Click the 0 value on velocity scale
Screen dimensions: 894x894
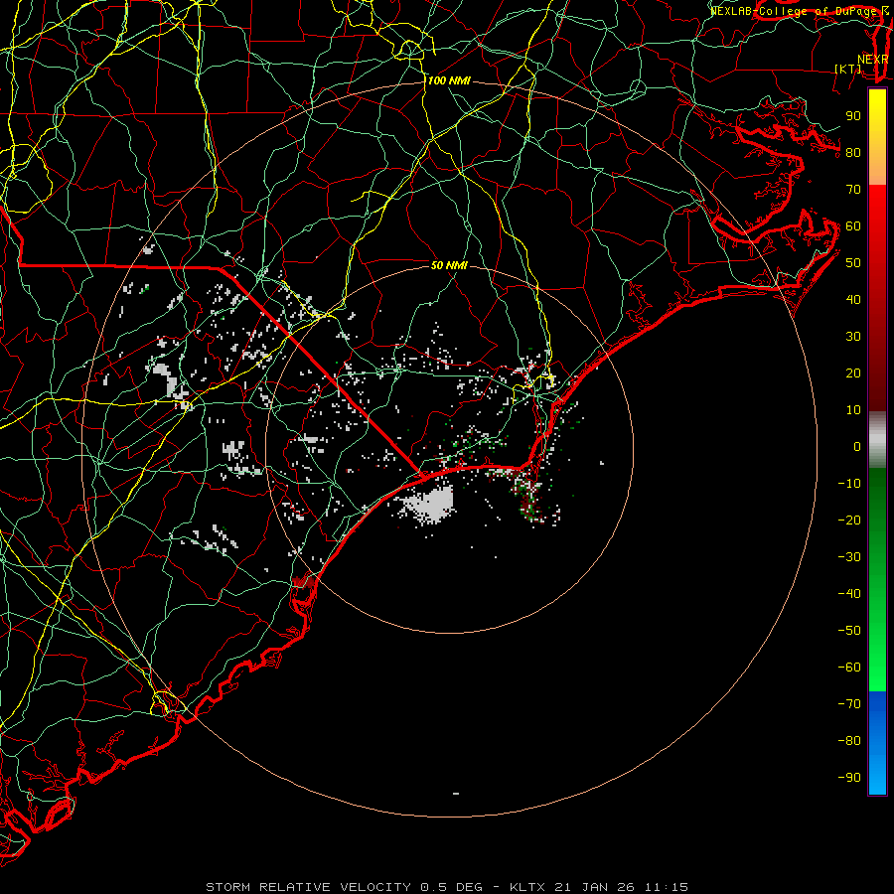click(857, 447)
